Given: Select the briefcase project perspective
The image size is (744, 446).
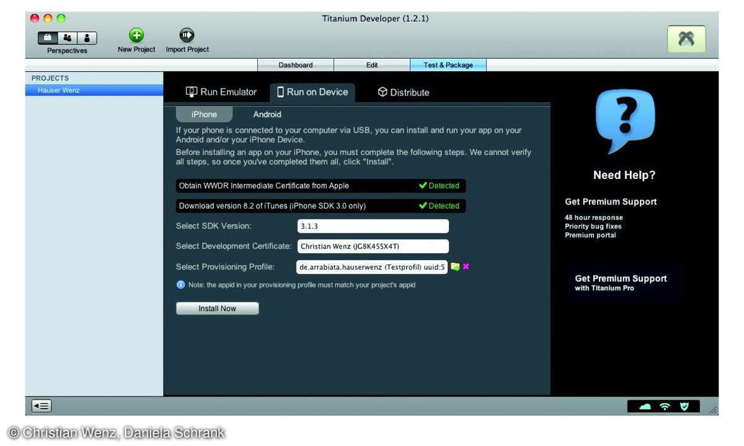Looking at the screenshot, I should 48,38.
